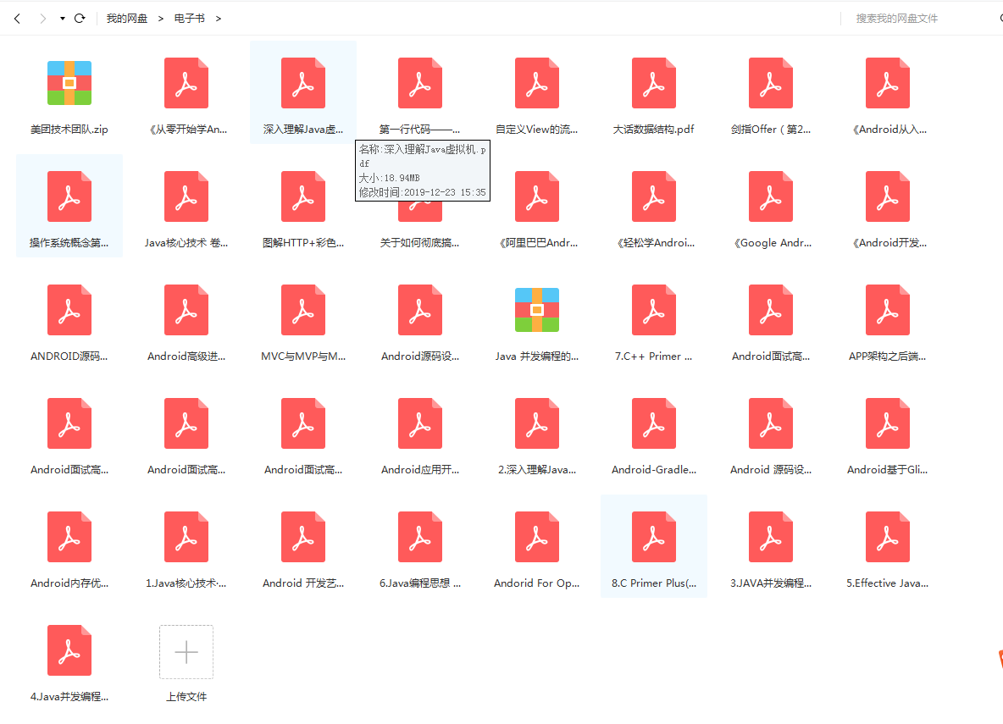Screen dimensions: 1003x724
Task: Select the 7.C++ Primer PDF icon
Action: click(x=654, y=310)
